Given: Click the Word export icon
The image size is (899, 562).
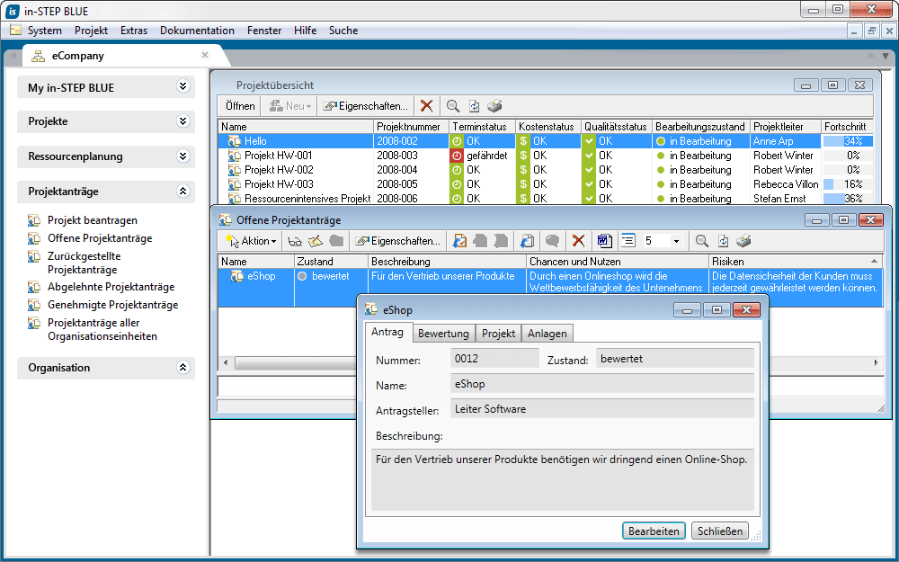Looking at the screenshot, I should point(604,241).
